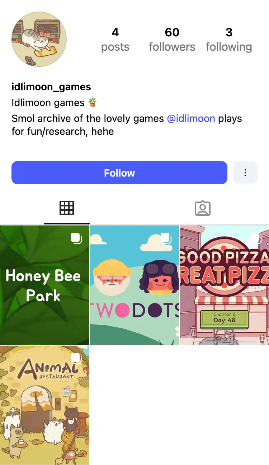Image resolution: width=269 pixels, height=465 pixels.
Task: Click the carousel icon on Honey Bee Park
Action: (76, 238)
